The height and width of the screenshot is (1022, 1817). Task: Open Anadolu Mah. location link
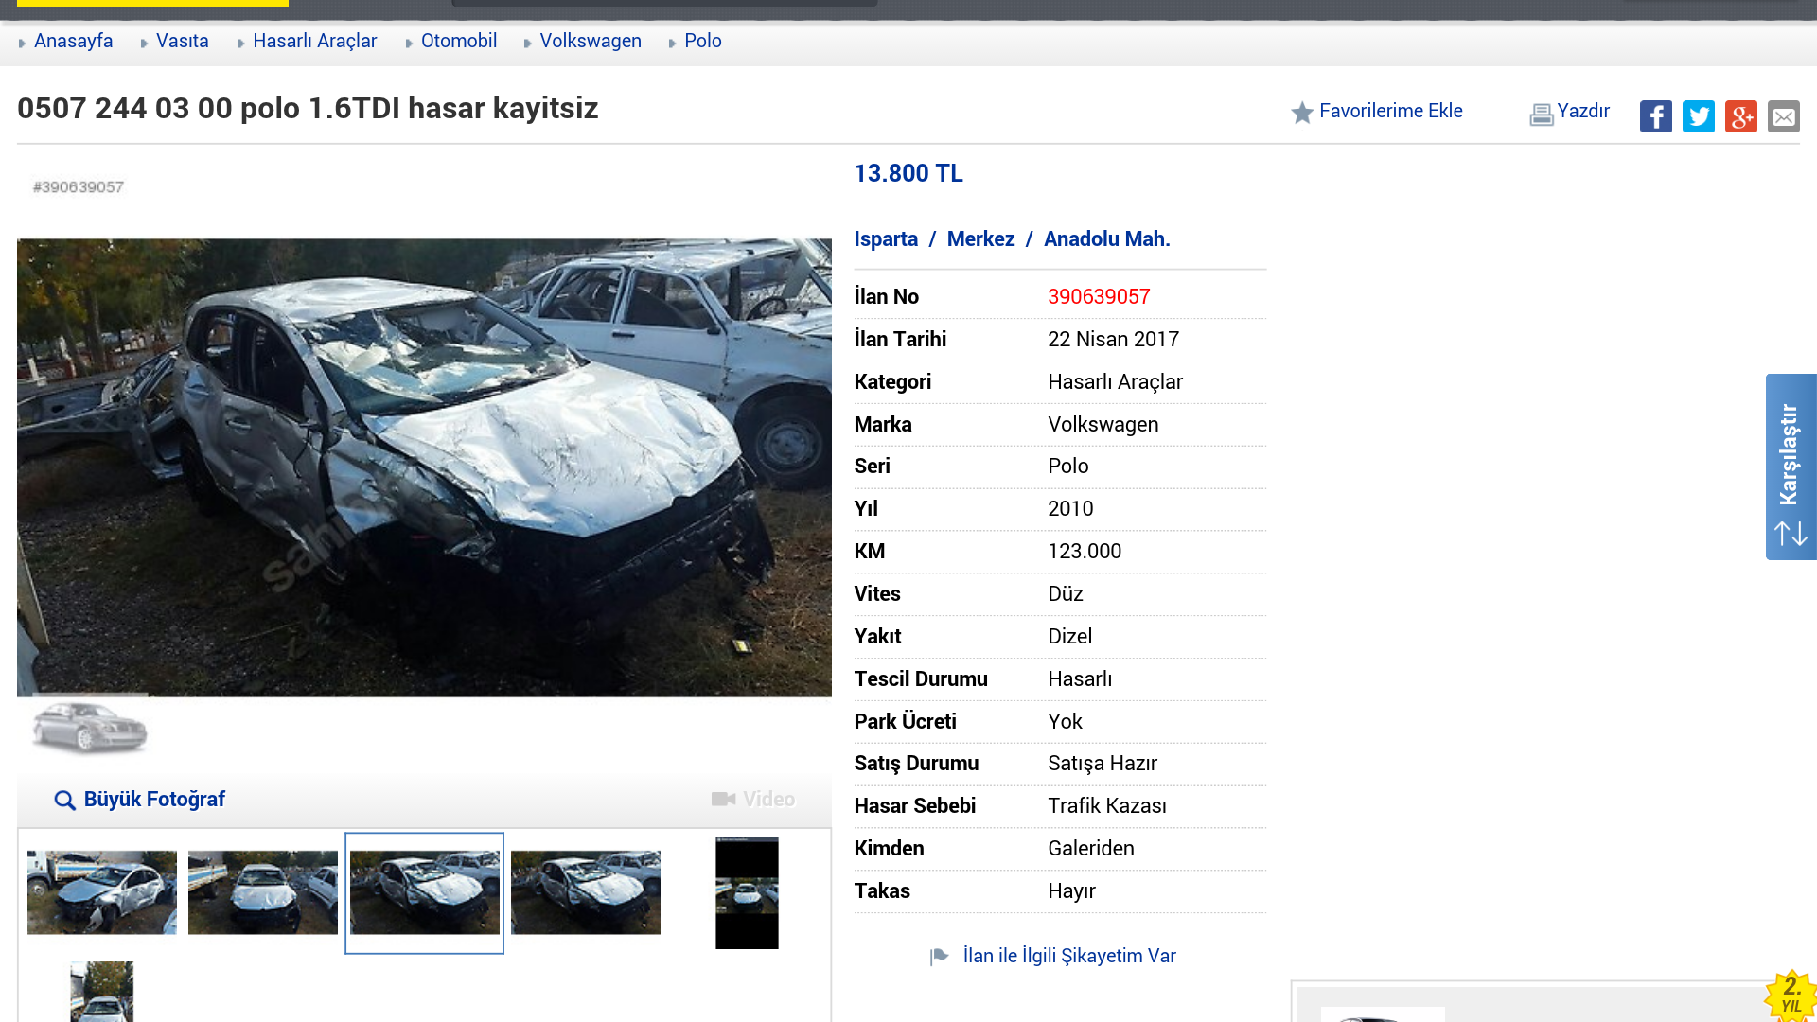(x=1106, y=239)
